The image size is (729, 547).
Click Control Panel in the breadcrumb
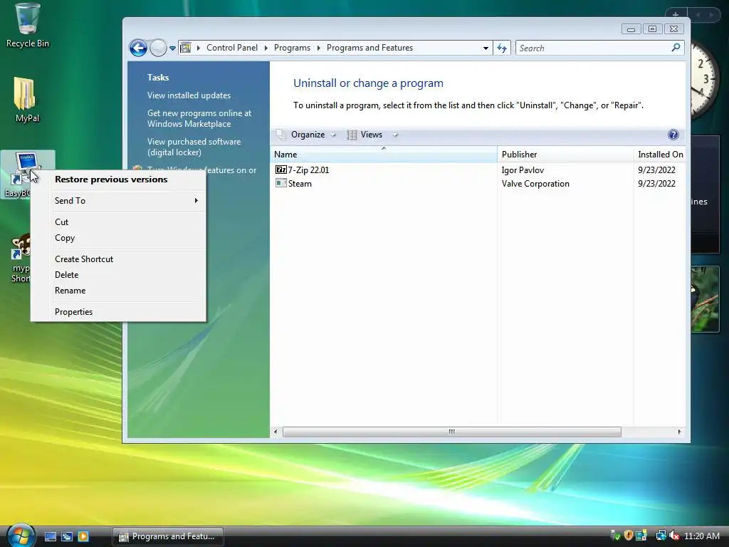(x=232, y=48)
